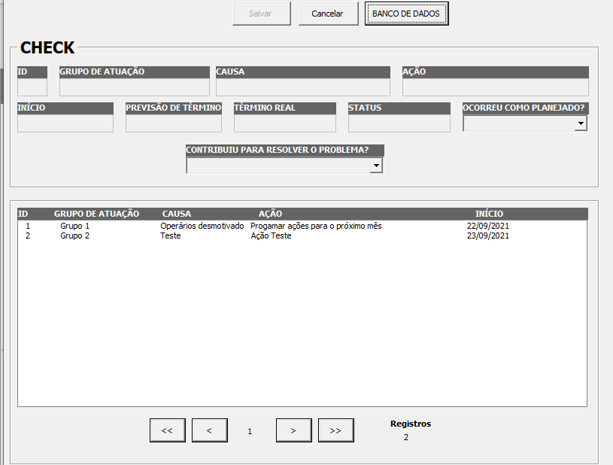Click list header CAUSA
Screen dimensions: 613x465
[177, 214]
